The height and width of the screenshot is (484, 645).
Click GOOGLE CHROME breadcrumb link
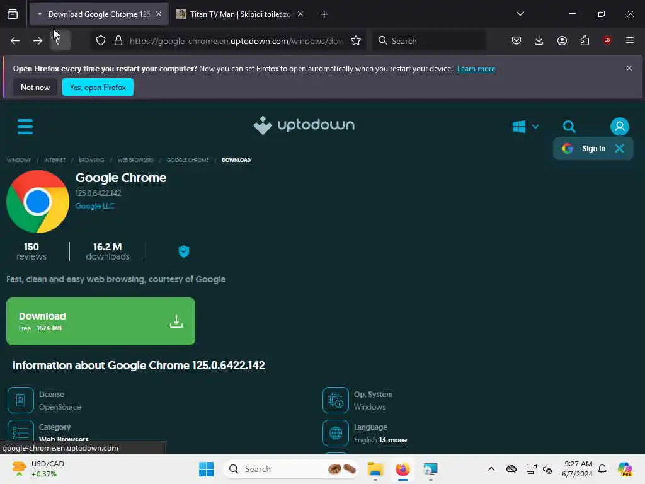click(x=188, y=160)
